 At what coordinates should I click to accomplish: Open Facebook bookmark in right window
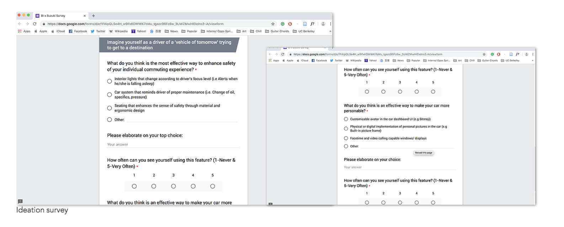point(319,61)
